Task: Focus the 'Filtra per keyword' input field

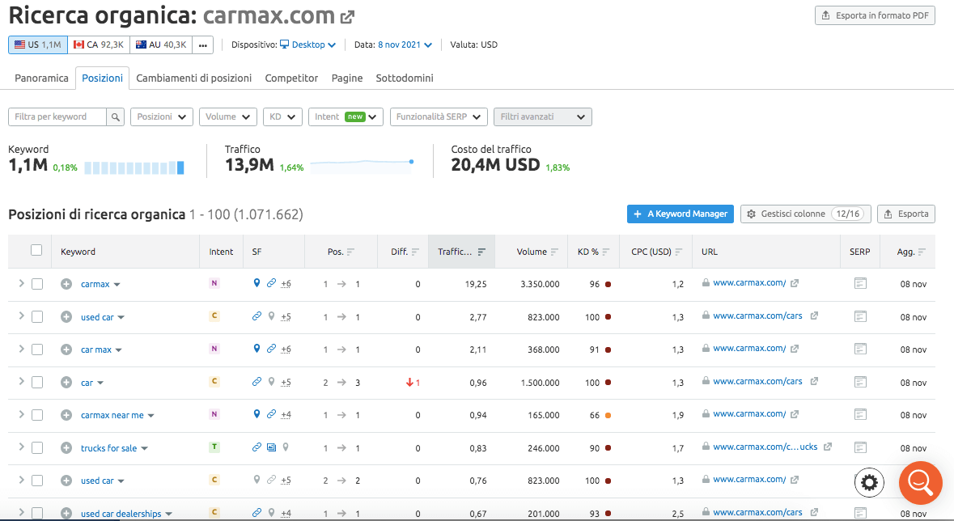Action: [57, 117]
